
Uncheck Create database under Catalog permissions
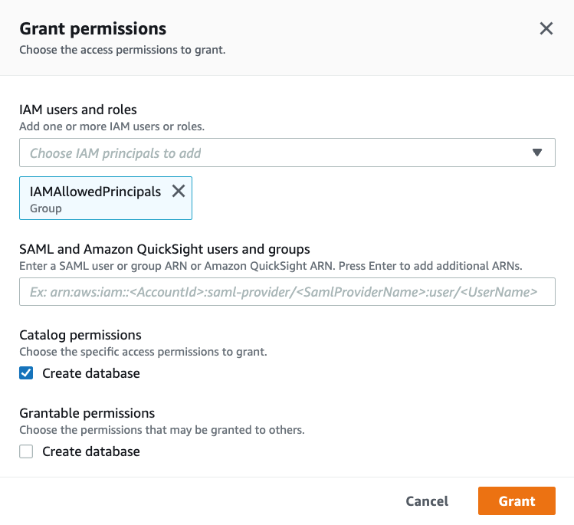[x=27, y=373]
